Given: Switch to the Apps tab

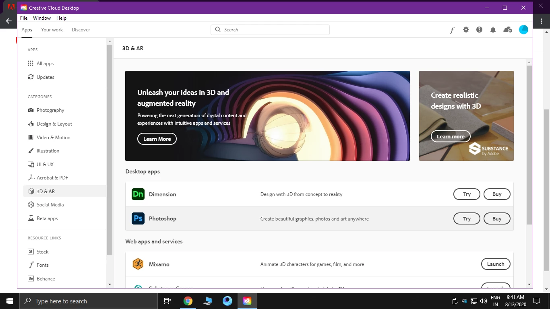Looking at the screenshot, I should [27, 30].
